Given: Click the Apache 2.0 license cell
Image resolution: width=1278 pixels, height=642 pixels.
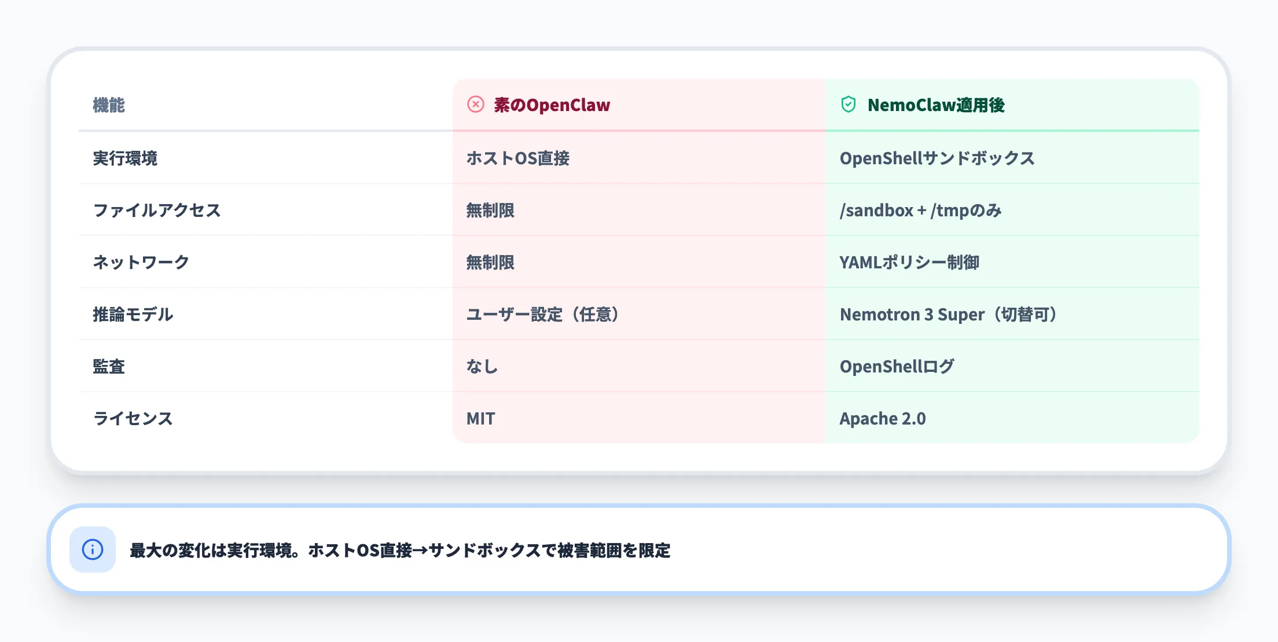Looking at the screenshot, I should click(x=882, y=418).
